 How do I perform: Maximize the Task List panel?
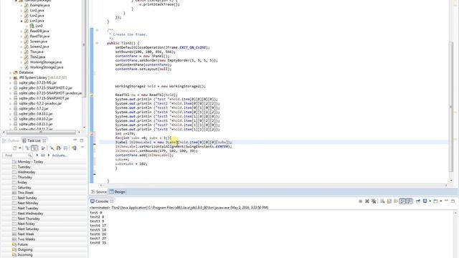[82, 140]
